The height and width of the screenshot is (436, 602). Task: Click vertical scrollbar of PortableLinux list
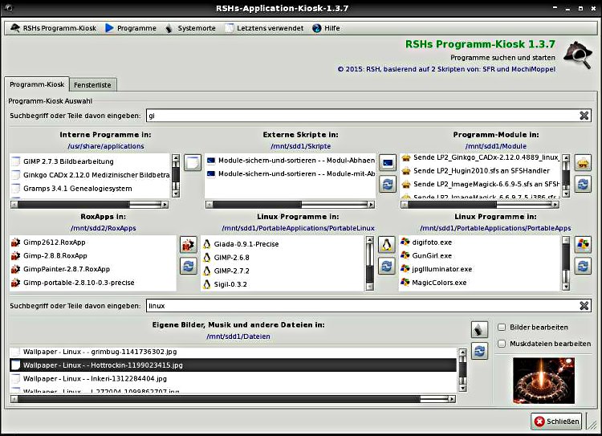tap(369, 263)
